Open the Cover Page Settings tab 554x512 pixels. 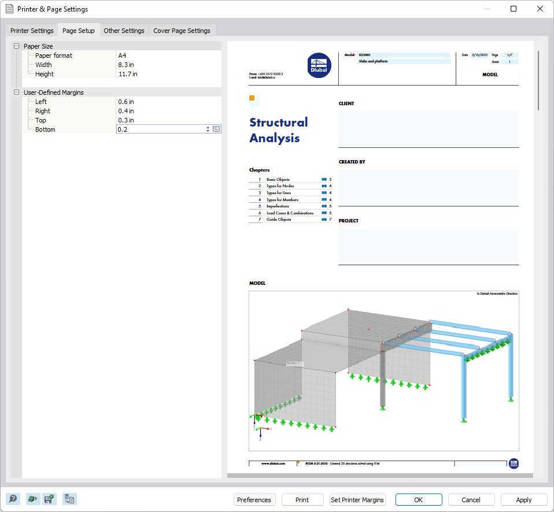182,31
